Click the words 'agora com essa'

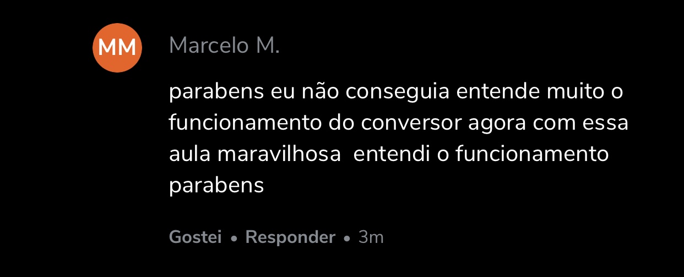coord(548,123)
